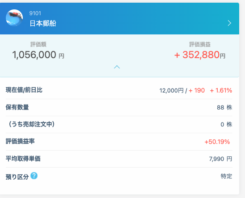Screen dimensions: 245x198
Task: Click the 保有数量 row label
Action: (x=17, y=107)
